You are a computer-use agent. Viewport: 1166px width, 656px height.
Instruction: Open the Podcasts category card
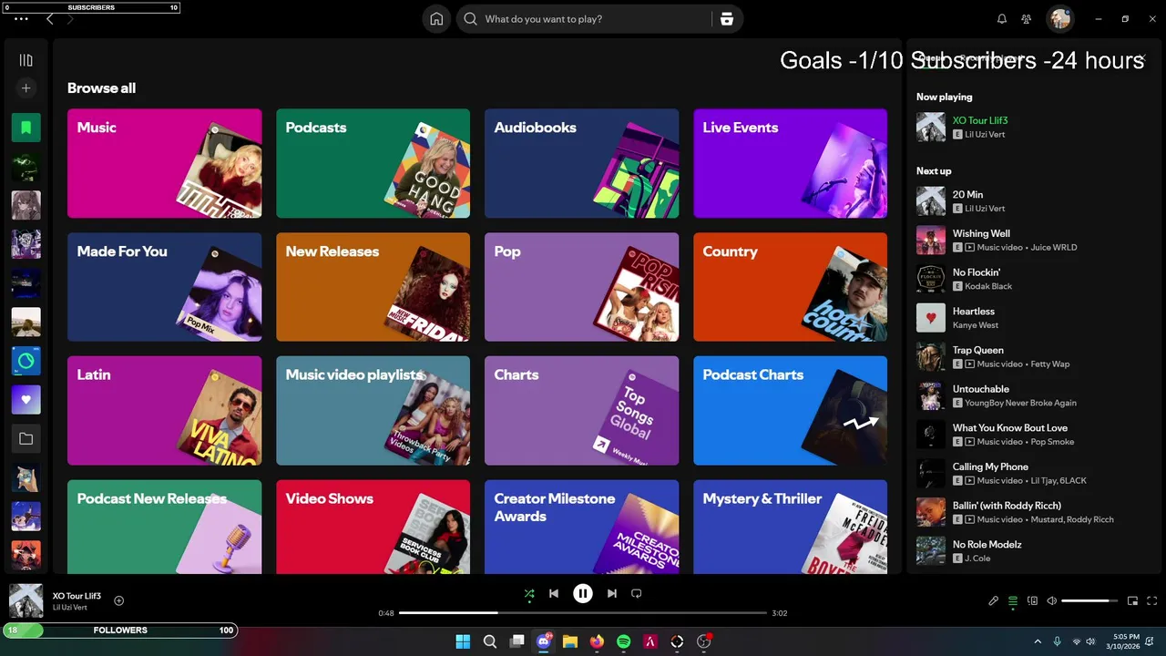pos(373,163)
